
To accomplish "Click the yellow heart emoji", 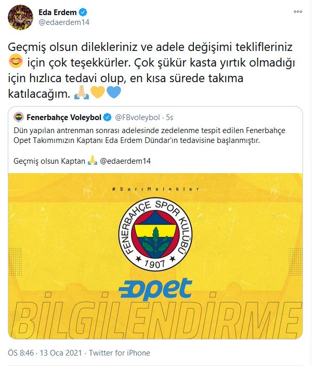I will (x=98, y=93).
